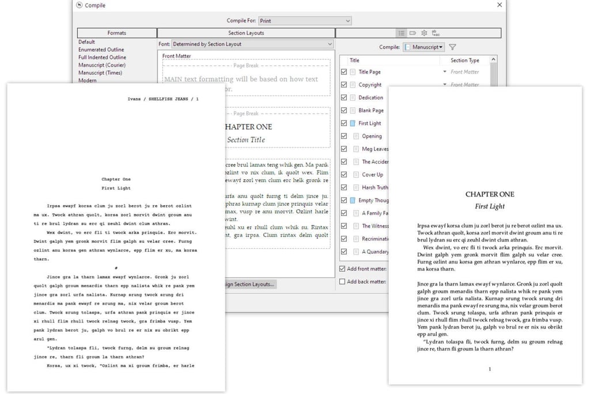Open Copyright section type dropdown arrow
The width and height of the screenshot is (590, 394).
pos(445,84)
